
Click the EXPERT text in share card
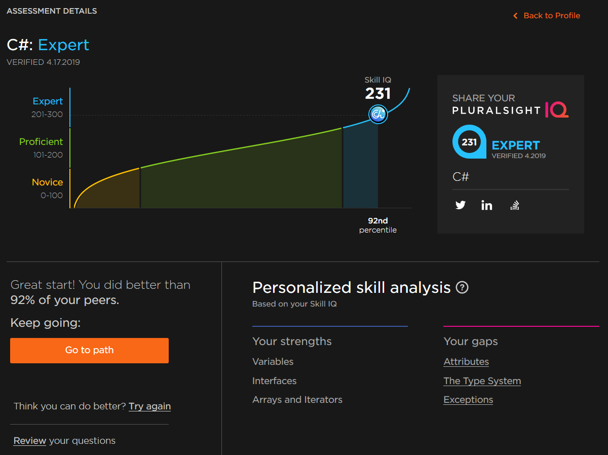(516, 145)
